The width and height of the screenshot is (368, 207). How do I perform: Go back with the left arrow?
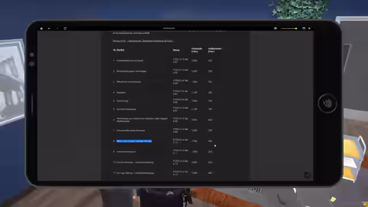coord(49,29)
